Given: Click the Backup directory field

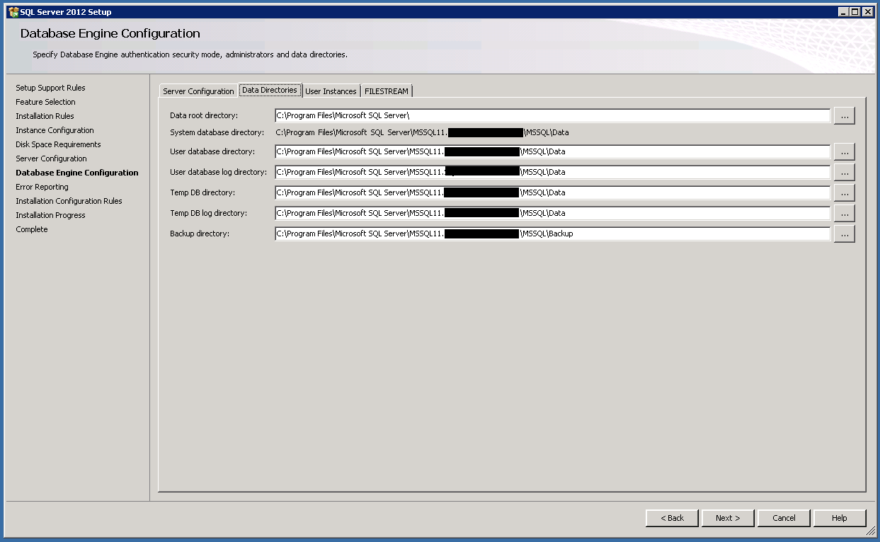Looking at the screenshot, I should click(x=552, y=233).
